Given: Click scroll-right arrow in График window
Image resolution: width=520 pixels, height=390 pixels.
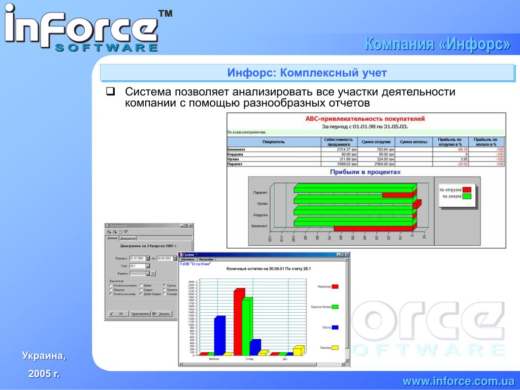Looking at the screenshot, I should click(x=343, y=364).
